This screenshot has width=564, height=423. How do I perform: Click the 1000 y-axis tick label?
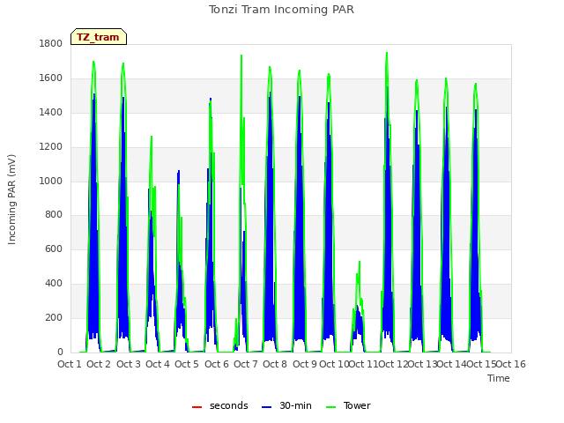51,181
